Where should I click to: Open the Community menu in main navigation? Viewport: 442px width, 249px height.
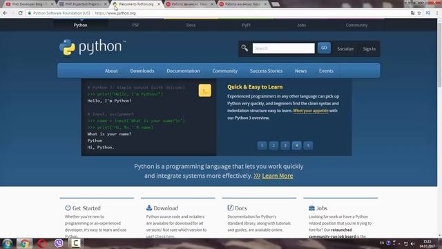(x=225, y=71)
